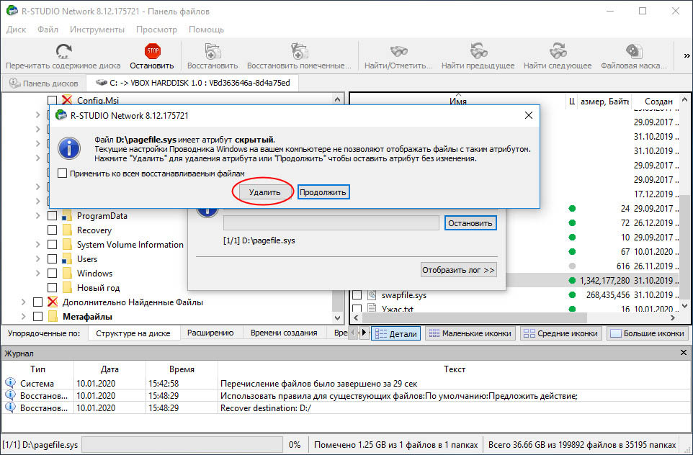Click the blue info icon in the attribute dialog

(69, 148)
